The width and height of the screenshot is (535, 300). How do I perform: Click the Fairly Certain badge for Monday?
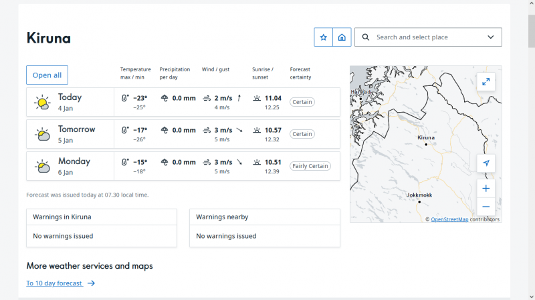click(x=310, y=166)
